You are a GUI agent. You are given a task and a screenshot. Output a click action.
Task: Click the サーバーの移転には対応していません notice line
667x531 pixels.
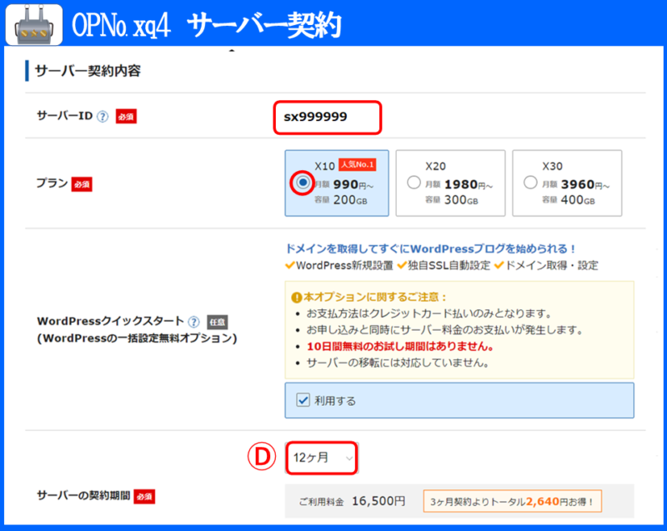pos(398,363)
